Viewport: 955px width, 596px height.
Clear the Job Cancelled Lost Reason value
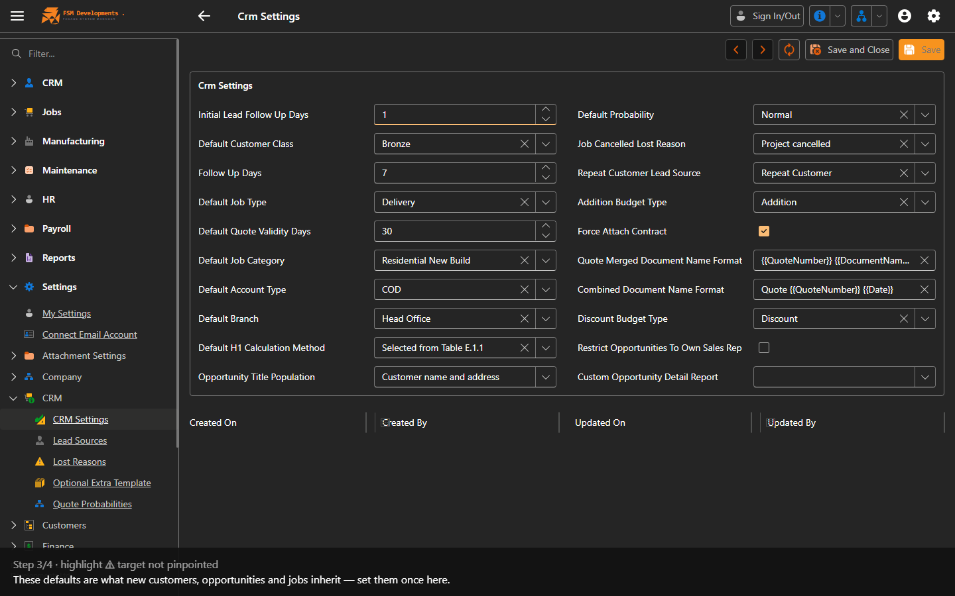904,144
